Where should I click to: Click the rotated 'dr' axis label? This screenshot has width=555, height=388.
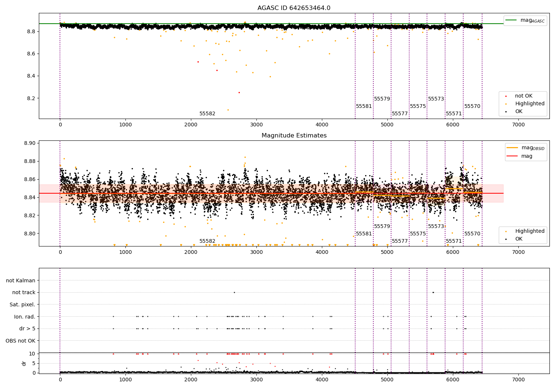[x=24, y=363]
